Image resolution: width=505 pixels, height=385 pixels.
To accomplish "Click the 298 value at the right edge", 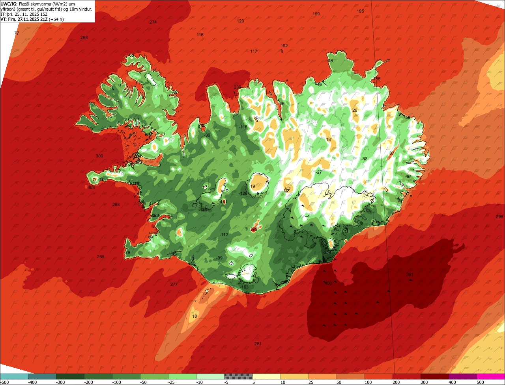I will pyautogui.click(x=499, y=217).
